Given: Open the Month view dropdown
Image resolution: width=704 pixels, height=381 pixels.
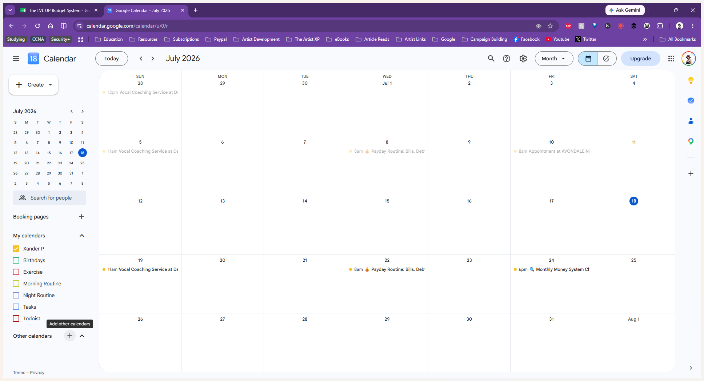Looking at the screenshot, I should (554, 59).
